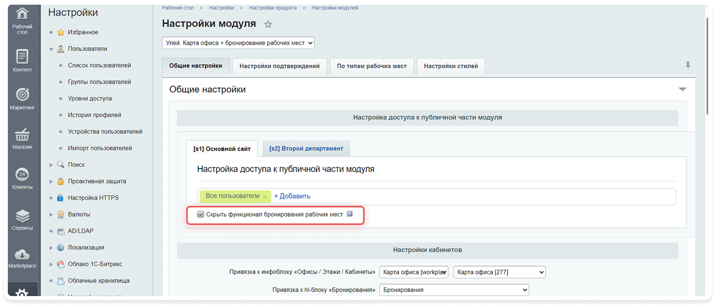Open the Карта офиса [workplace] dropdown
The width and height of the screenshot is (716, 307).
pos(414,272)
